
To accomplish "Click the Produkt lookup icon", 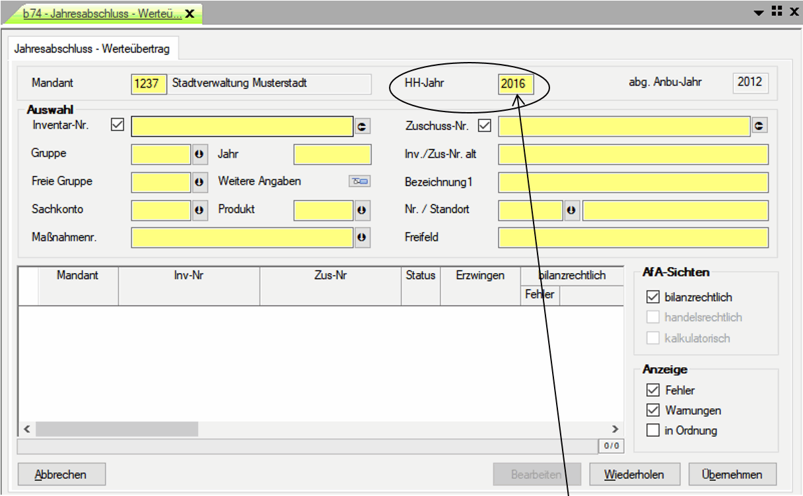I will [361, 210].
